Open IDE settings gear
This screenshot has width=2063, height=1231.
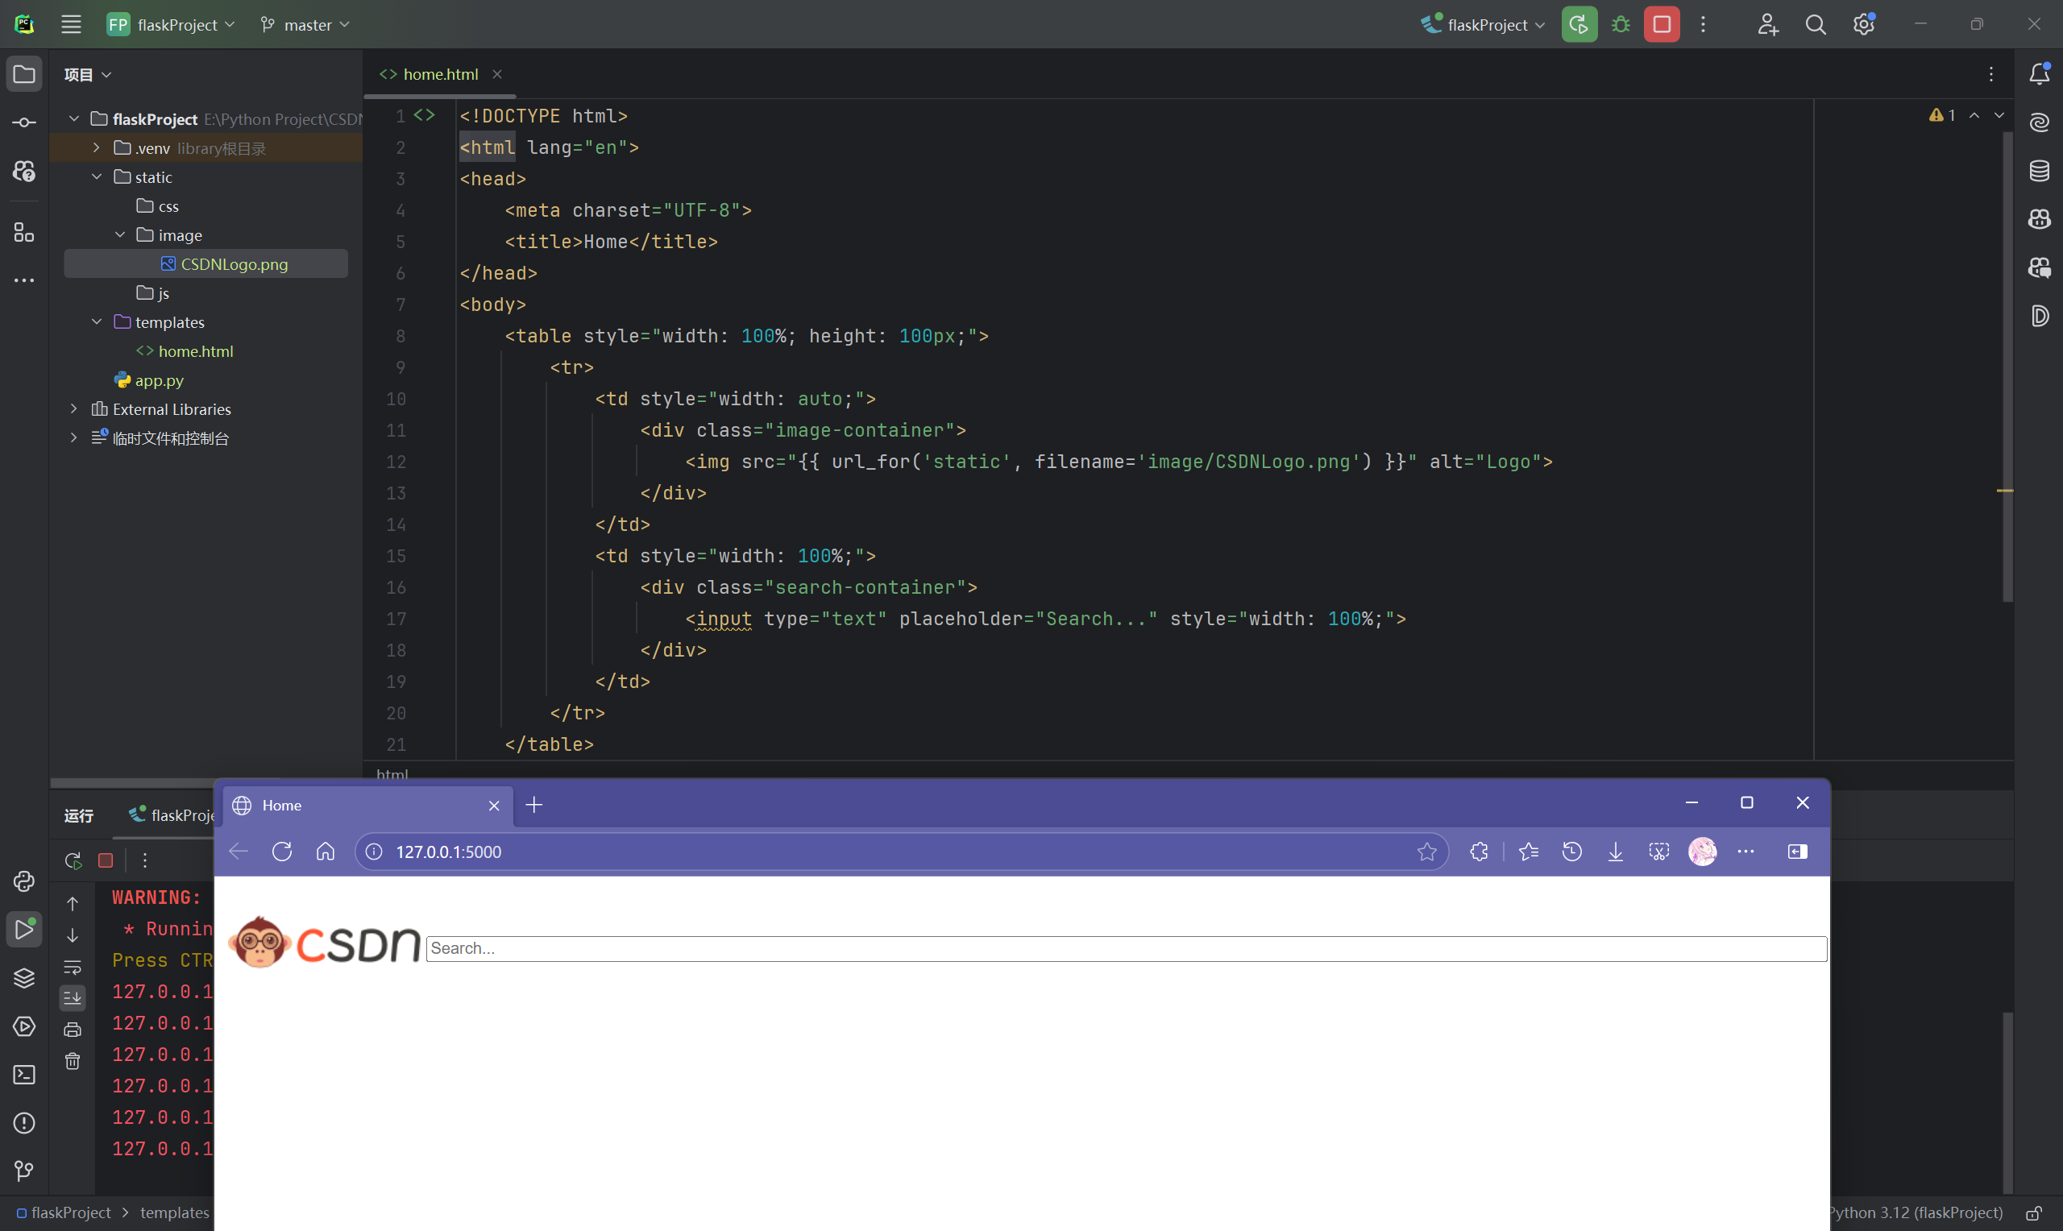coord(1864,24)
